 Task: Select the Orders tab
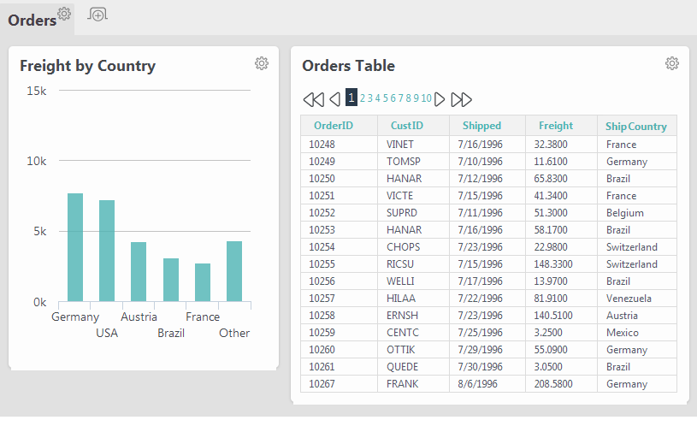(32, 21)
